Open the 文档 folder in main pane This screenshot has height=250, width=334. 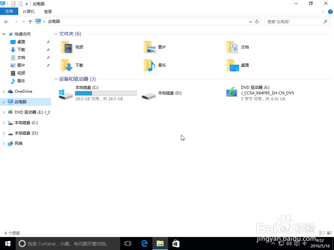238,47
